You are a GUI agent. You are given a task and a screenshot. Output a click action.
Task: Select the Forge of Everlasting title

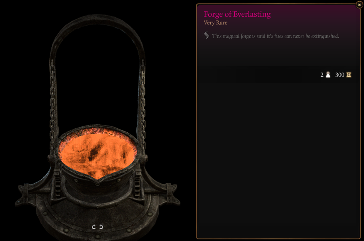point(237,14)
